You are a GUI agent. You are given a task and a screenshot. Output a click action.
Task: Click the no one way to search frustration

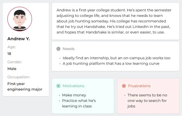147,101
